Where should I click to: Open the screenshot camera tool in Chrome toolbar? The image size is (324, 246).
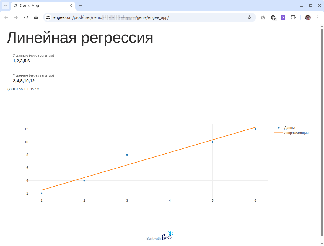point(263,17)
